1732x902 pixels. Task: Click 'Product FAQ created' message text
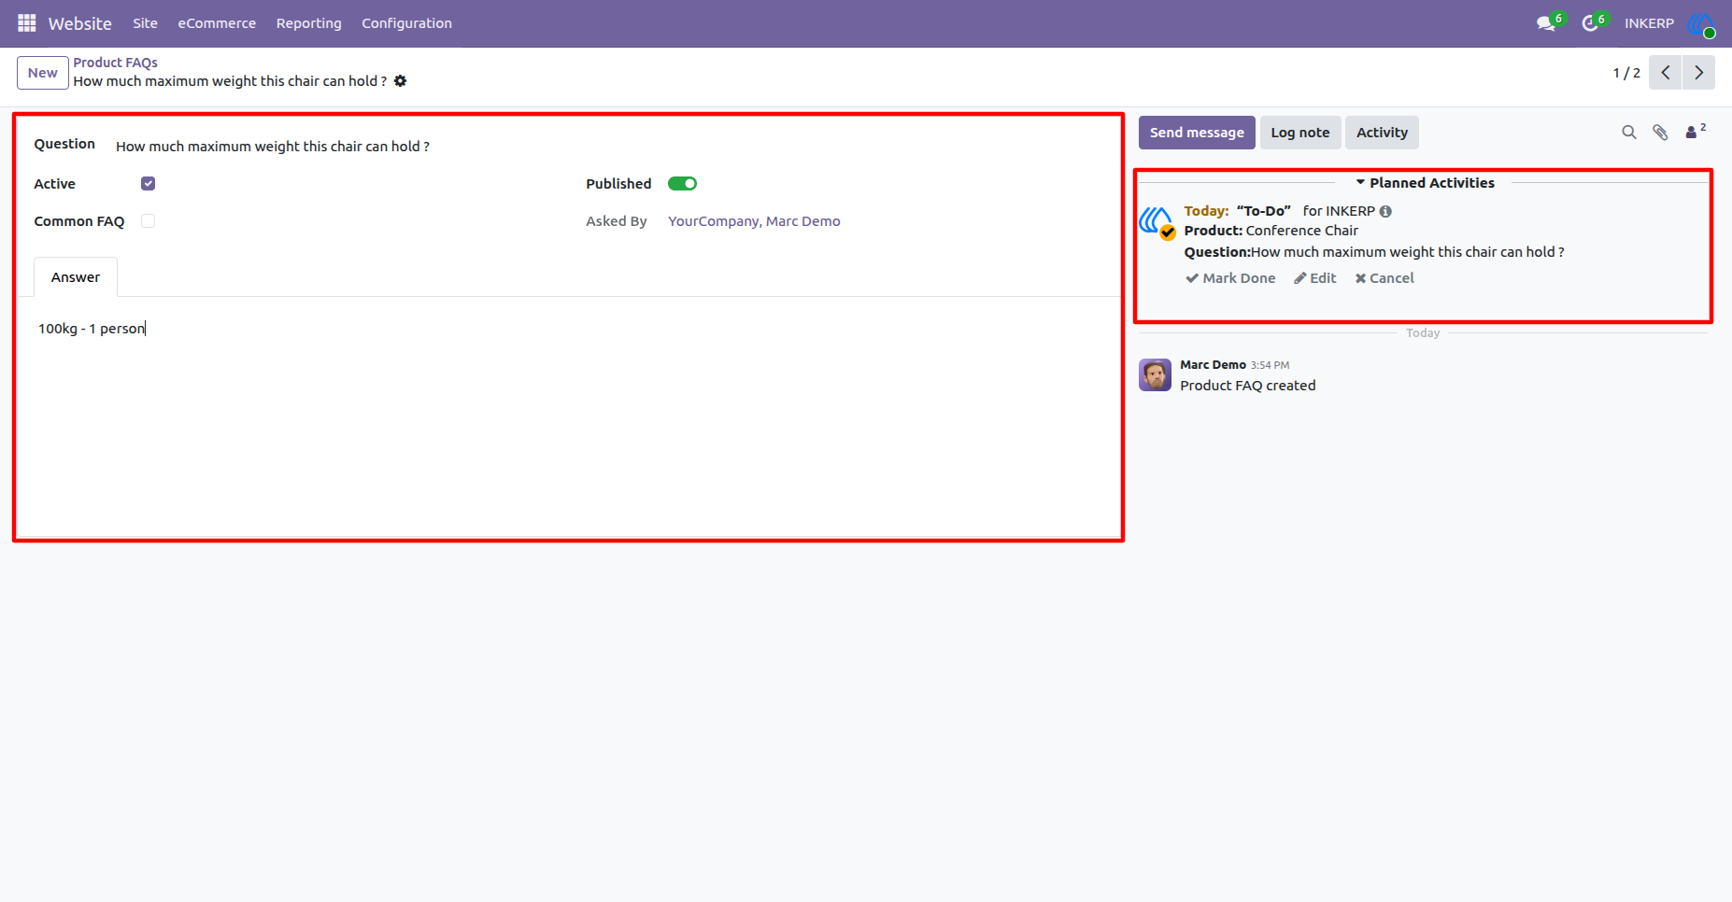pyautogui.click(x=1247, y=386)
